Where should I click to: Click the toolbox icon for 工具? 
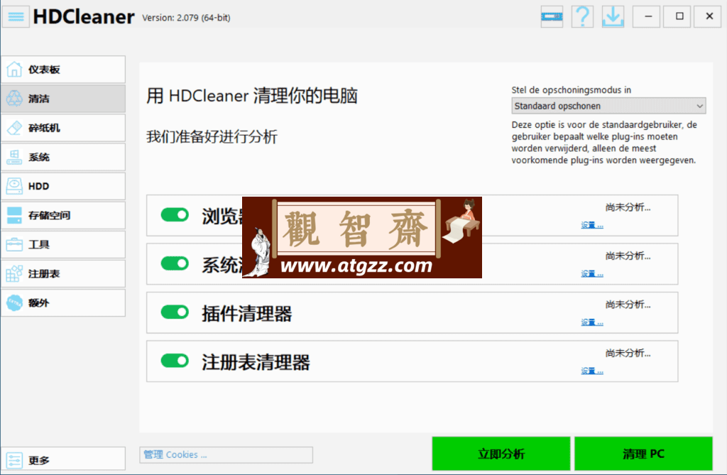(14, 244)
